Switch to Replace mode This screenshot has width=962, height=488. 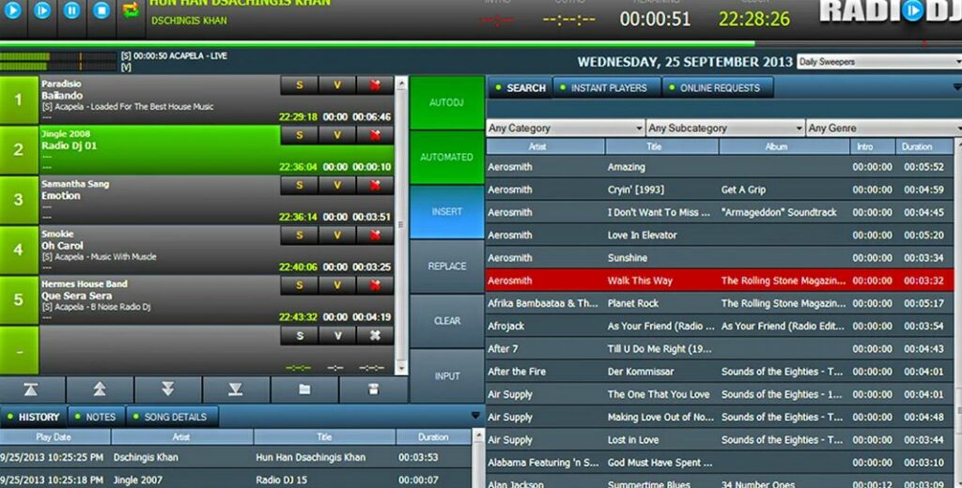tap(446, 267)
